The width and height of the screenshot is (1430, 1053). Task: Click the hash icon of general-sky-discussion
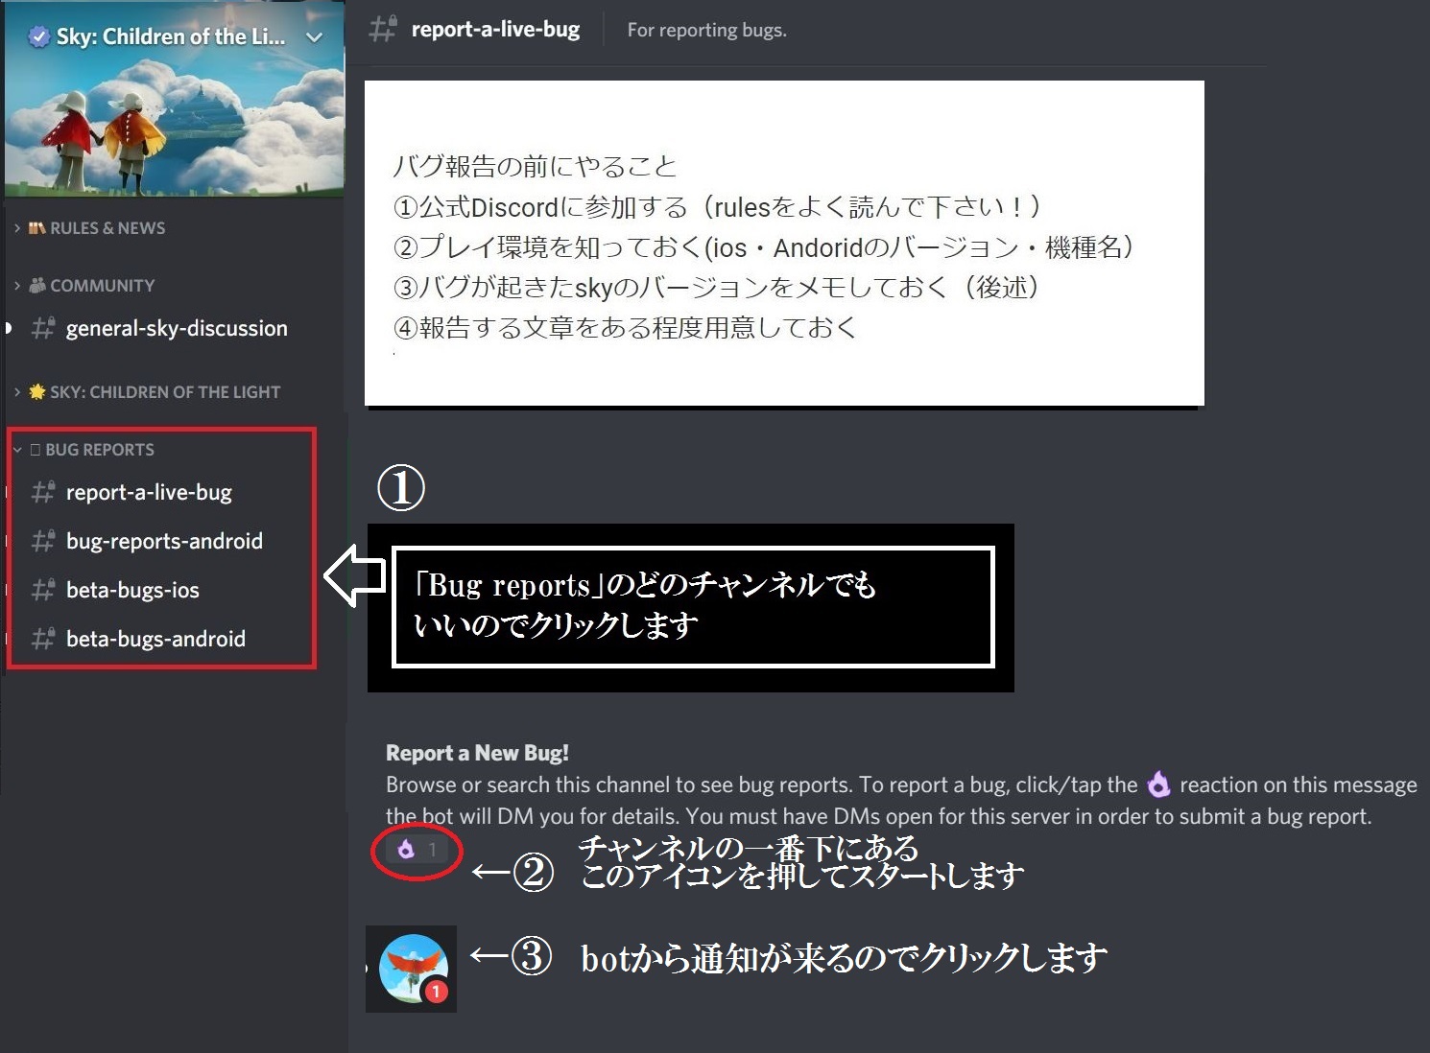tap(43, 329)
